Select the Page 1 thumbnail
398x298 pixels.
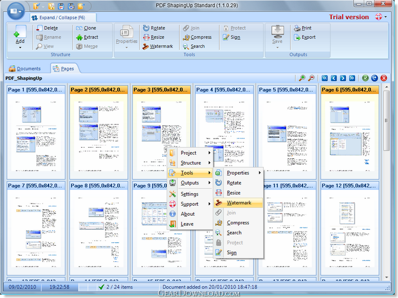tap(36, 132)
